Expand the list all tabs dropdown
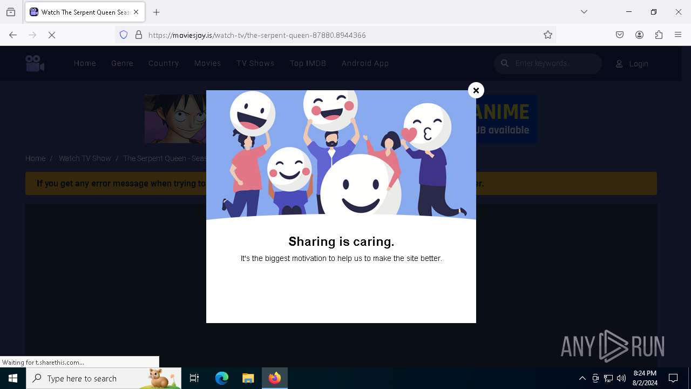691x389 pixels. click(x=584, y=12)
